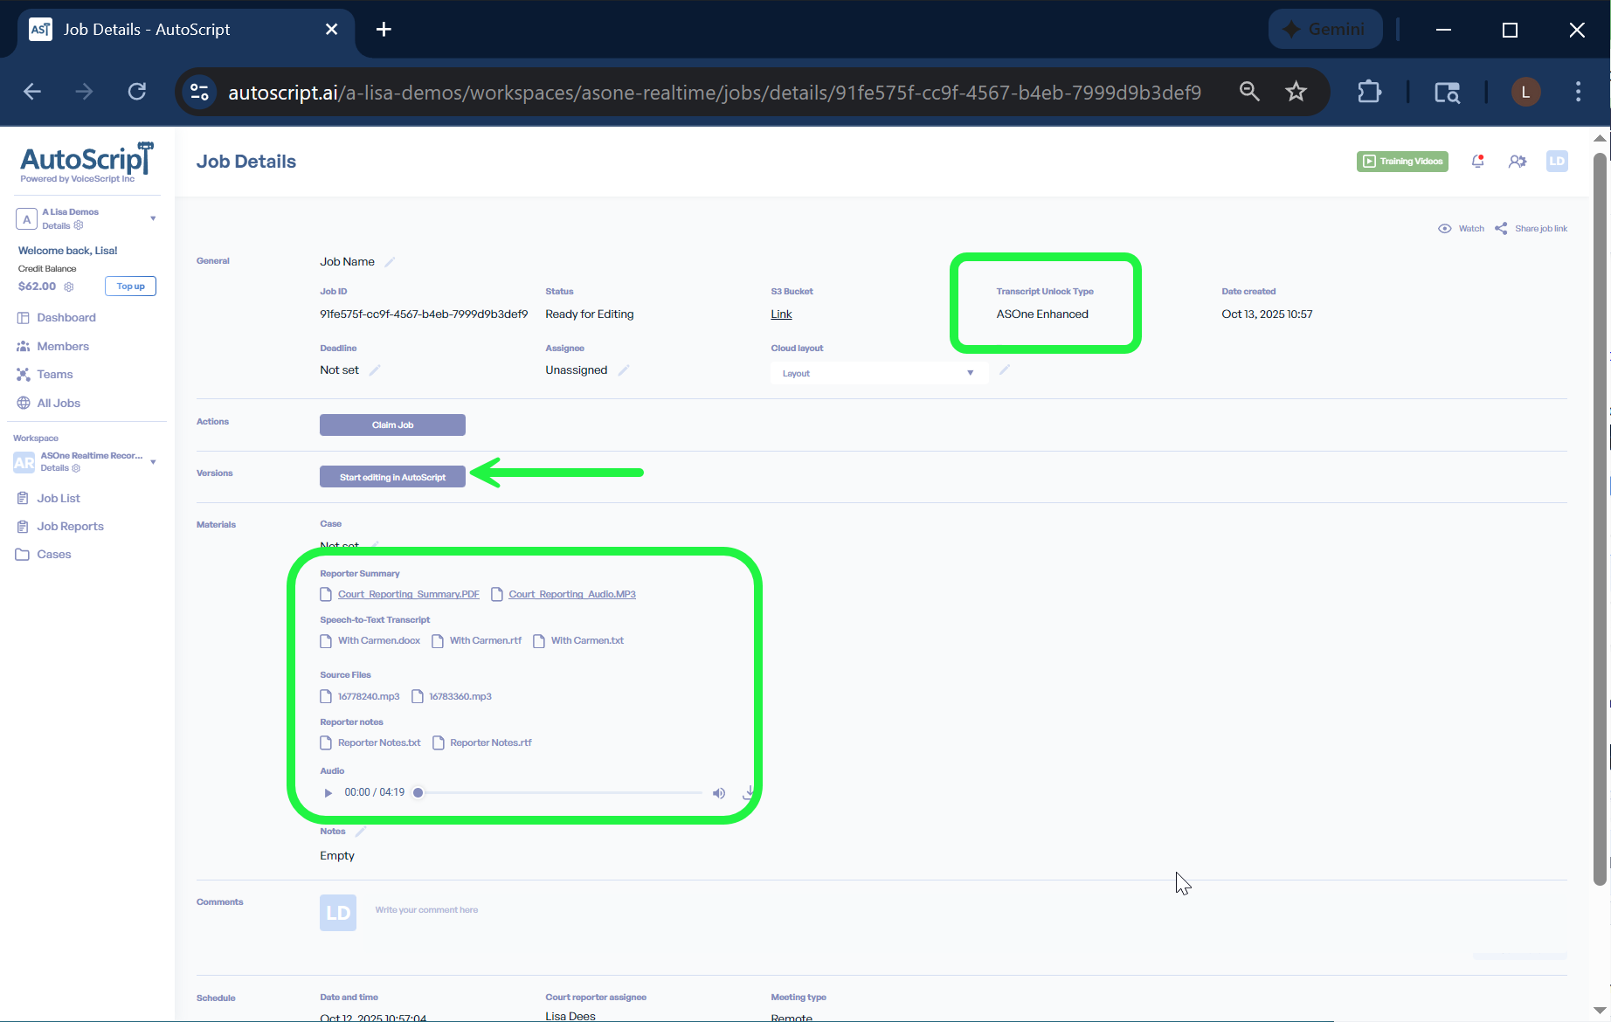Click the audio progress seek bar
The height and width of the screenshot is (1022, 1611).
[x=559, y=793]
